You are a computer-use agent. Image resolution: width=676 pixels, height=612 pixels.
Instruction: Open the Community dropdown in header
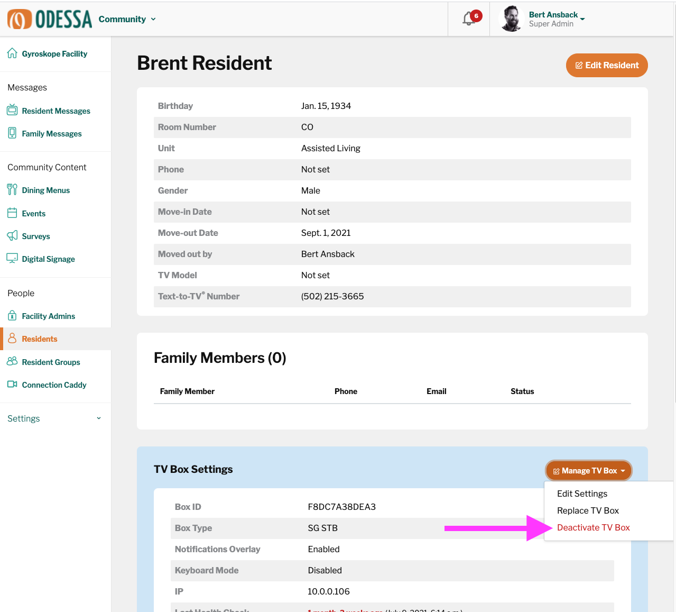pos(127,19)
